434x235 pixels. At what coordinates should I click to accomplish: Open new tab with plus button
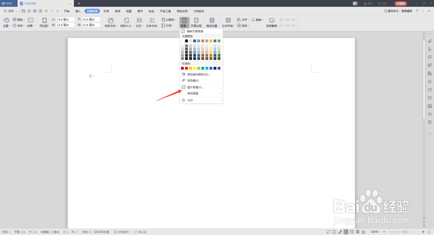[x=79, y=3]
